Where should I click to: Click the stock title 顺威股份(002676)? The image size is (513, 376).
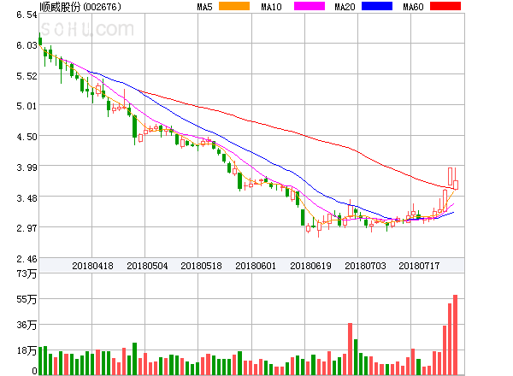[80, 7]
